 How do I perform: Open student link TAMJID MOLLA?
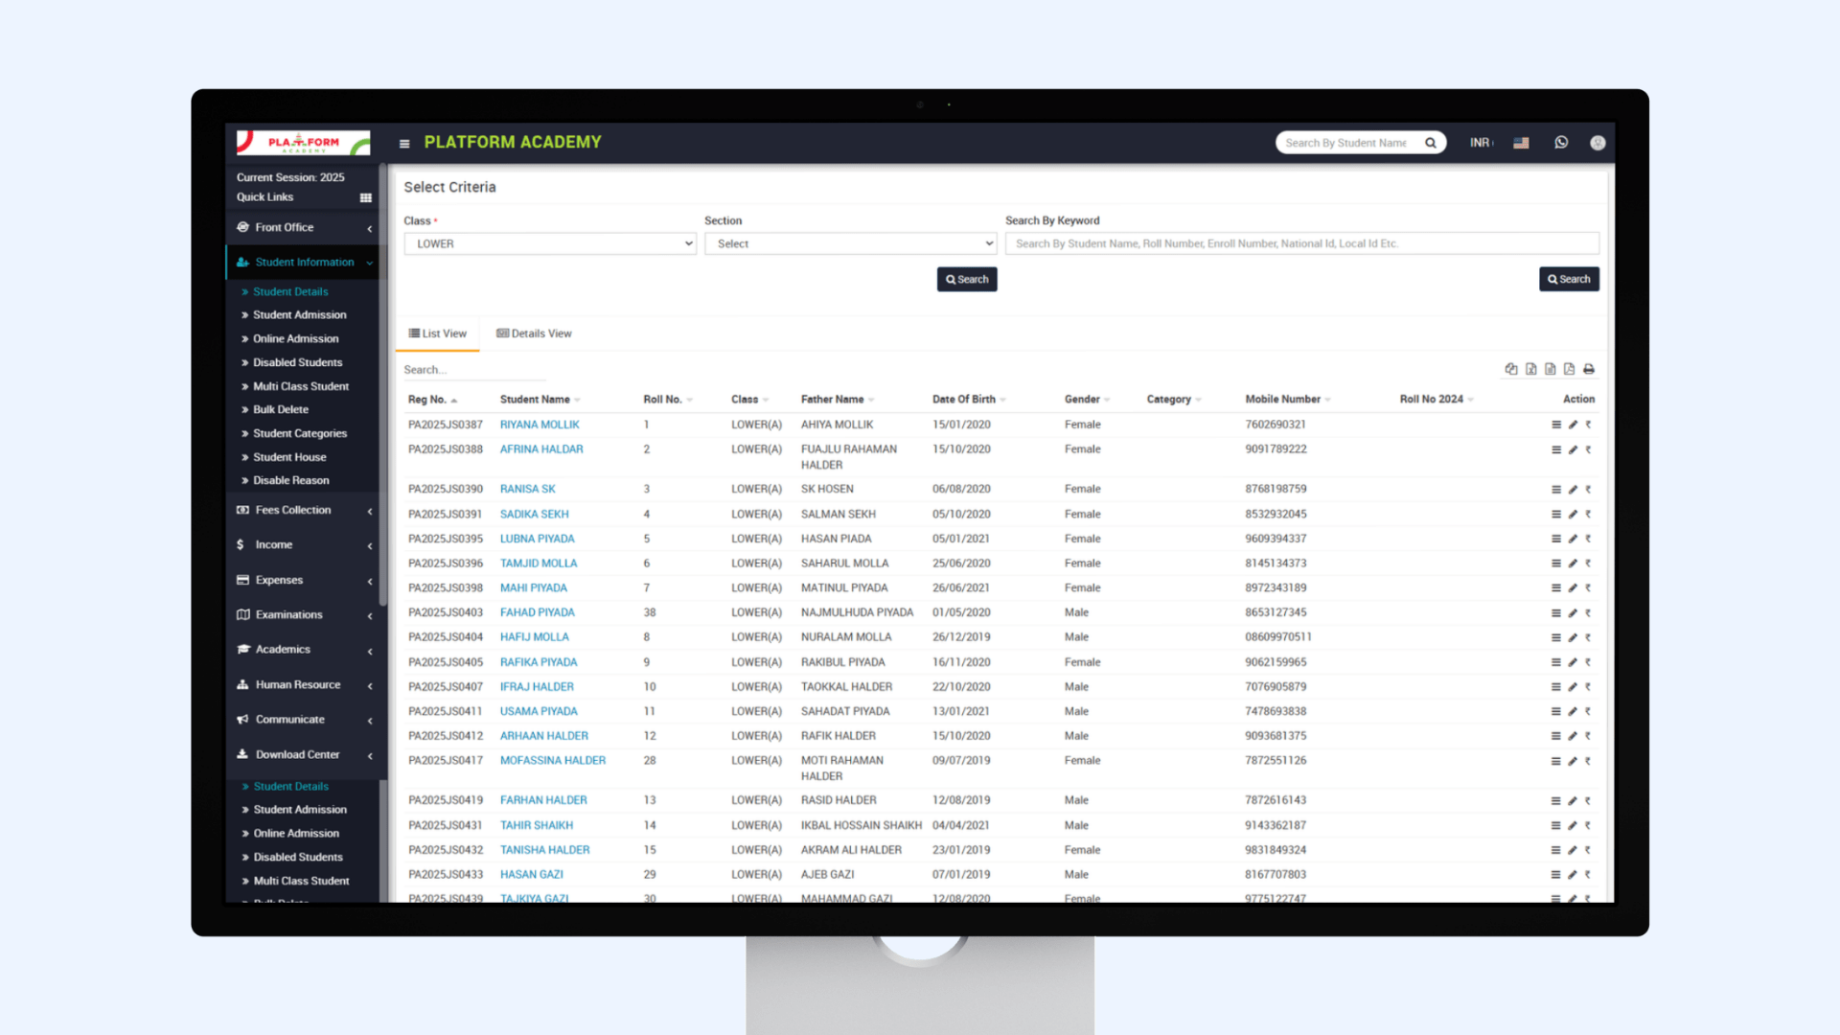pyautogui.click(x=538, y=563)
